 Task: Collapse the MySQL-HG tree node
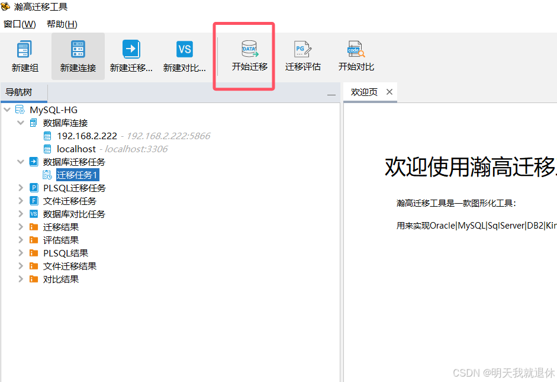(7, 110)
